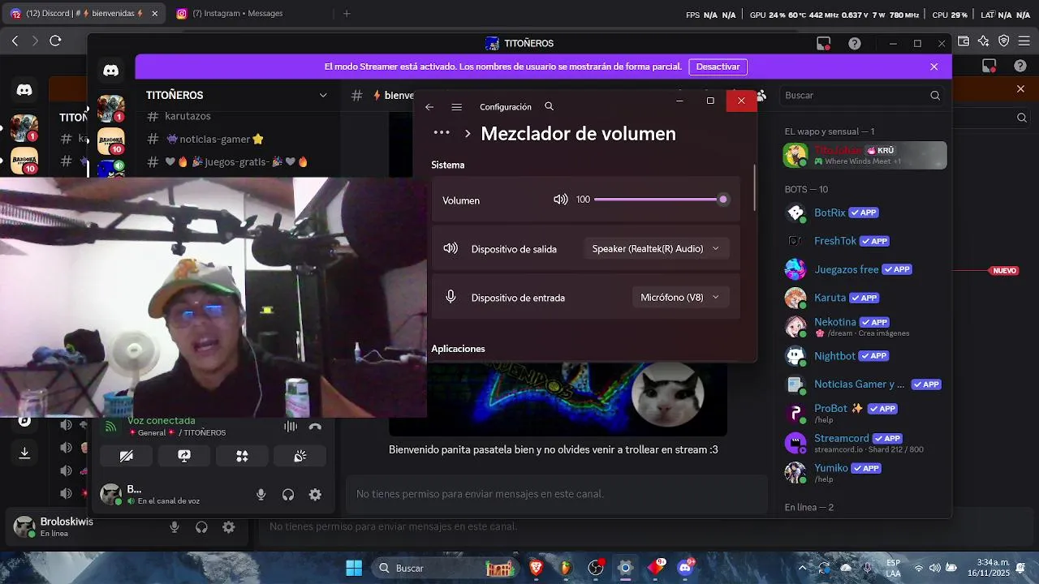This screenshot has height=584, width=1039.
Task: Select the Yumiko member entry
Action: pos(864,472)
